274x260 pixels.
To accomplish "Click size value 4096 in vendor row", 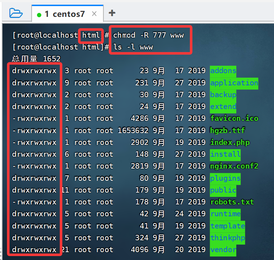I will (x=140, y=250).
